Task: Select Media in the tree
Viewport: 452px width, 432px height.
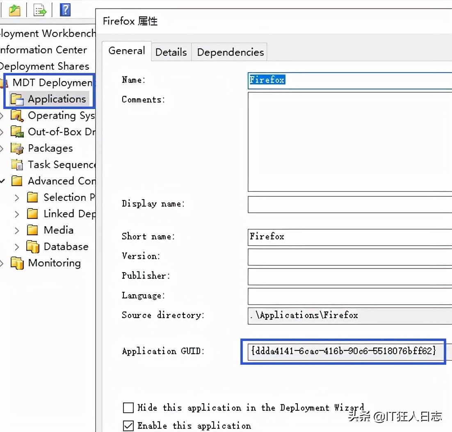Action: 59,230
